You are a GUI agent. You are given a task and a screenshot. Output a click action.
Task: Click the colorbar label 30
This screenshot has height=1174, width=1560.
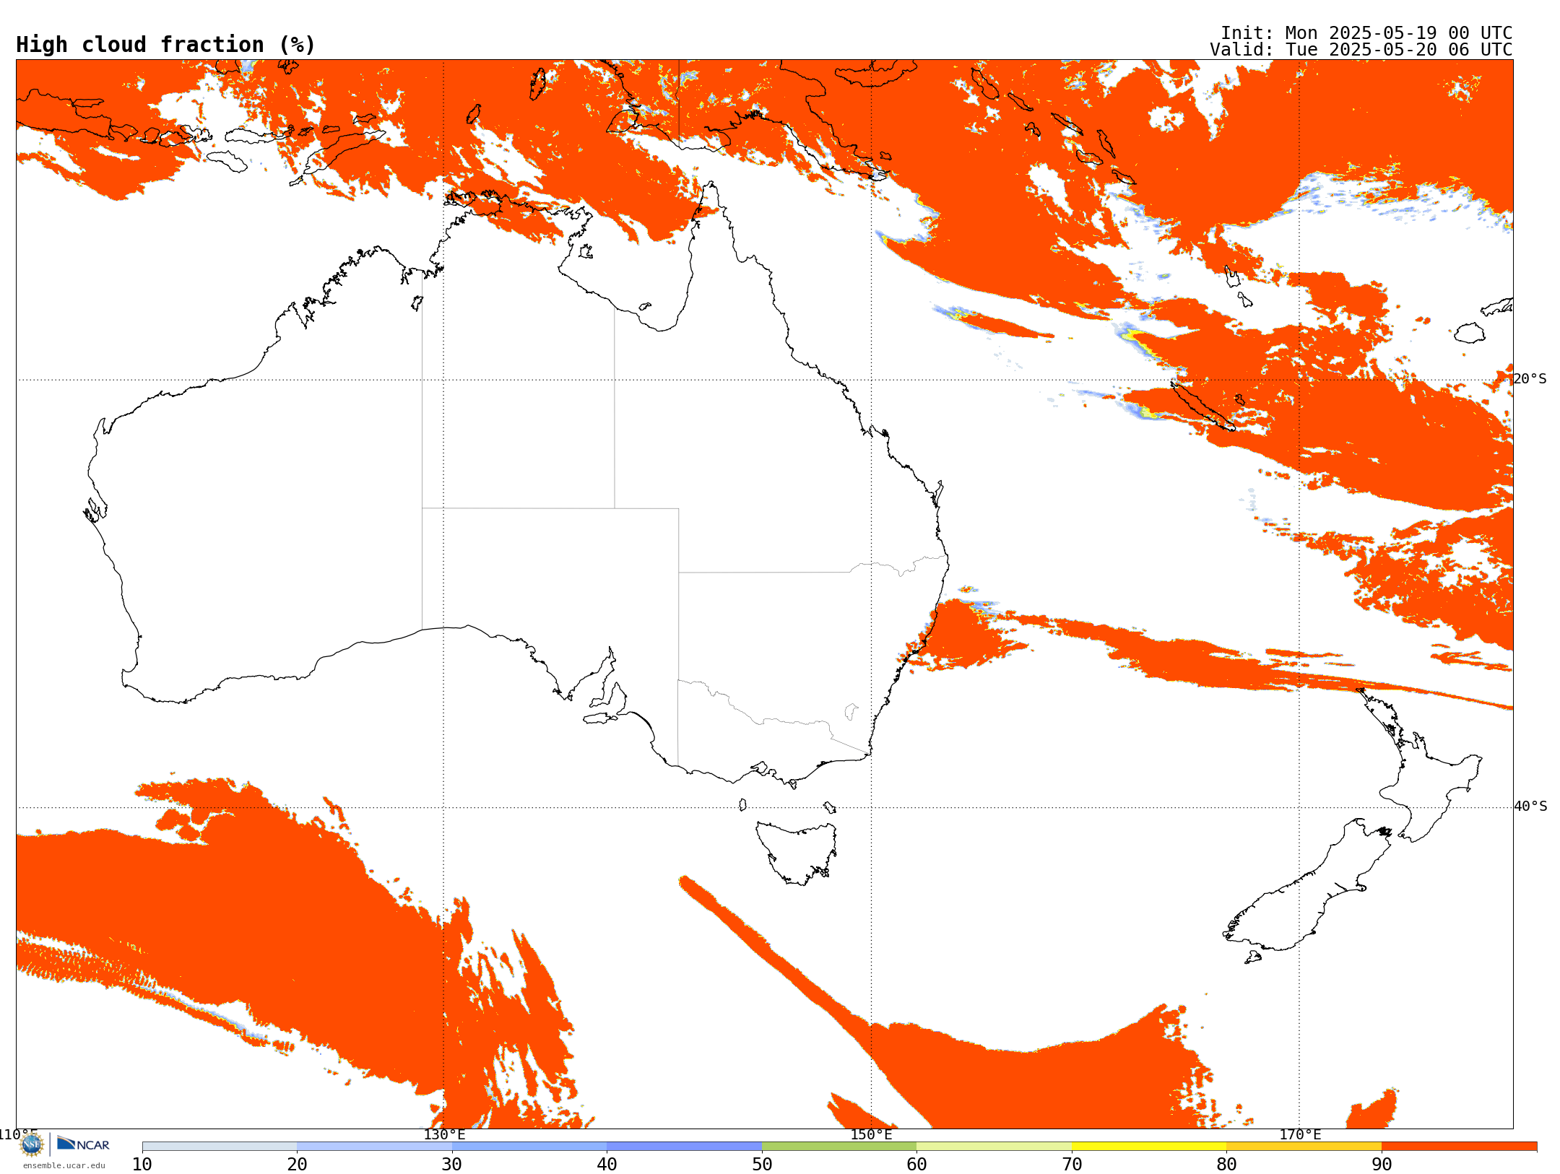(x=452, y=1165)
